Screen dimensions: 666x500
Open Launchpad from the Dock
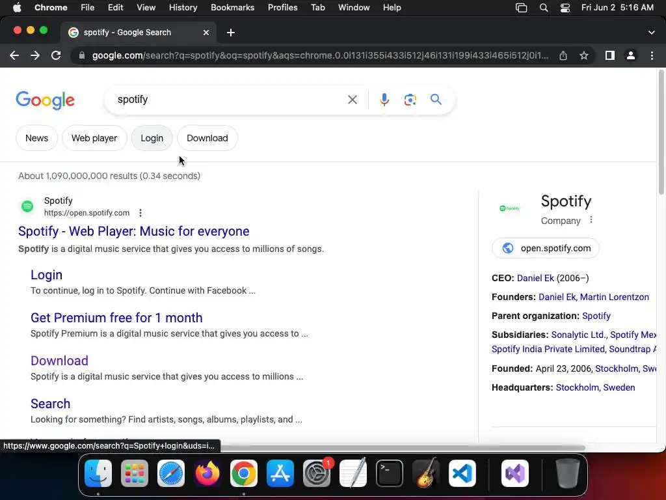[x=134, y=473]
